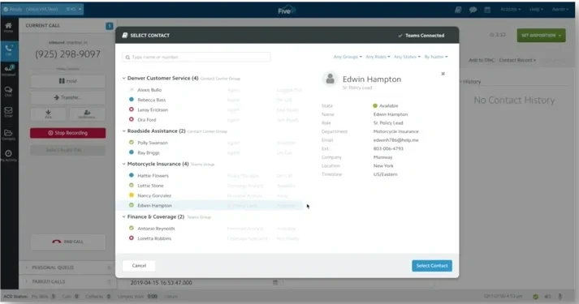579x304 pixels.
Task: Click the green check status icon in status bar
Action: pyautogui.click(x=535, y=296)
